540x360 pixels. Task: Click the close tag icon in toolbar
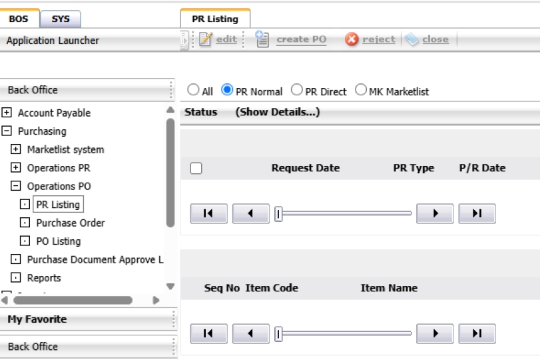412,39
